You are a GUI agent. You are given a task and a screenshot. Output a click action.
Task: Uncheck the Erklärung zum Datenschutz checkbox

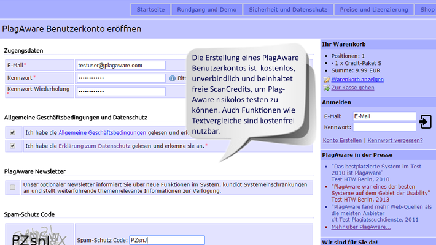12,146
